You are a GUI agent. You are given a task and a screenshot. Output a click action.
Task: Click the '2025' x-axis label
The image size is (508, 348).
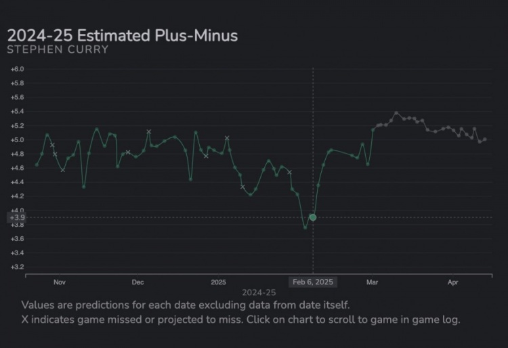218,282
